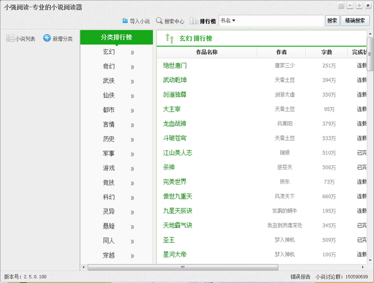Click the green arrows icon beside 玄幻排行榜
This screenshot has width=374, height=283.
[x=169, y=39]
